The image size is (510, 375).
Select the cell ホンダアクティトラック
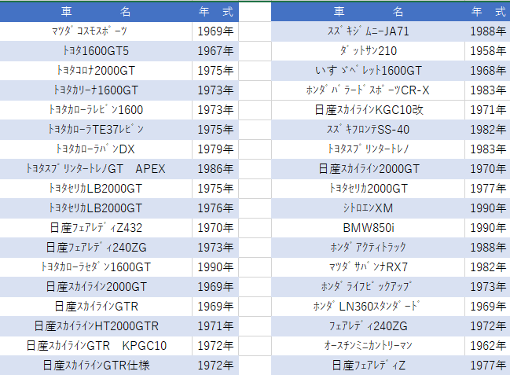[x=368, y=248]
